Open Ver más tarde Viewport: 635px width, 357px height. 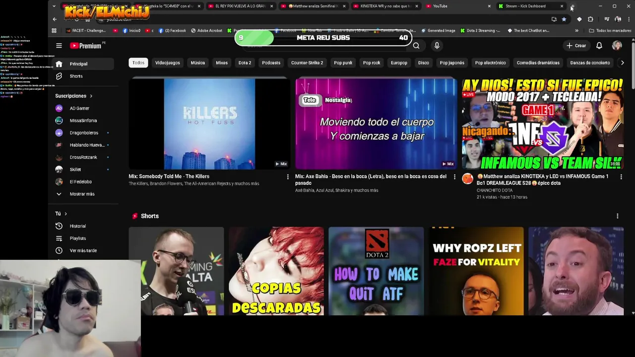[83, 250]
